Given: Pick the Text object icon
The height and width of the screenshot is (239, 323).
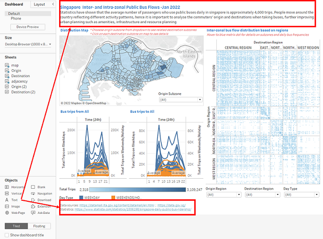Looking at the screenshot, I should [7, 200].
